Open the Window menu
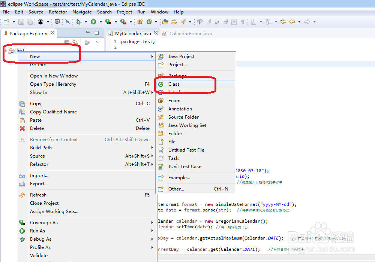375x262 pixels. click(x=159, y=12)
